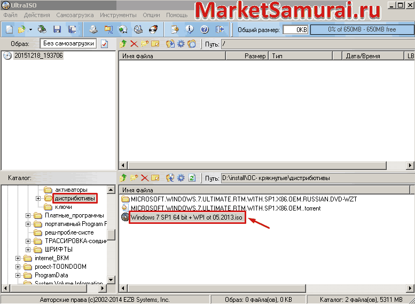Click the New folder icon in the image toolbar
The image size is (415, 304).
coord(145,43)
